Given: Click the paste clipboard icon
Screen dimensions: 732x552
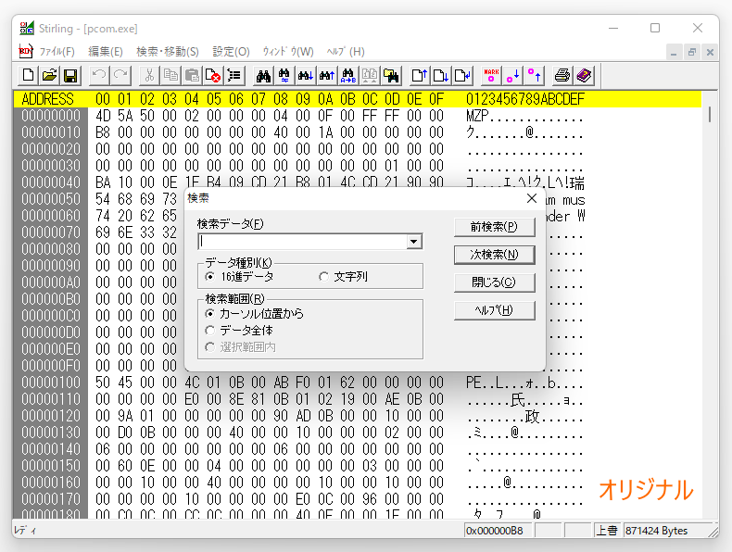Looking at the screenshot, I should point(192,76).
